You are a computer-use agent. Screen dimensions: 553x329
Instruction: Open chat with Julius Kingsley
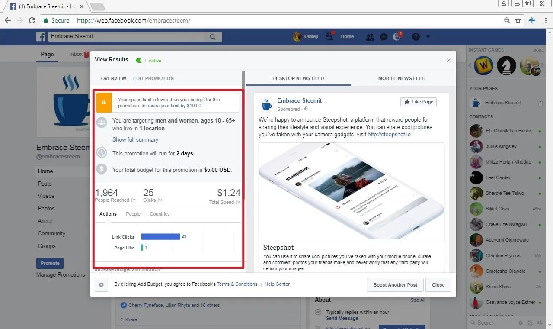(506, 146)
